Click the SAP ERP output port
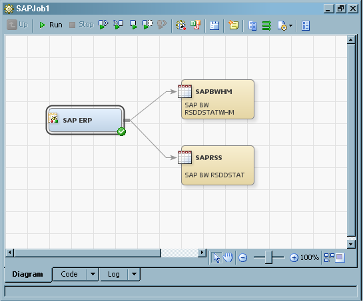Screen dimensions: 363x302 (127, 120)
